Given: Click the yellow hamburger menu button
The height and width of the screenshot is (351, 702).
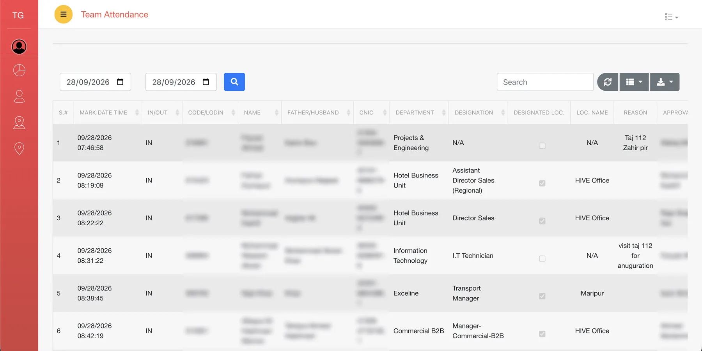Looking at the screenshot, I should click(x=63, y=14).
